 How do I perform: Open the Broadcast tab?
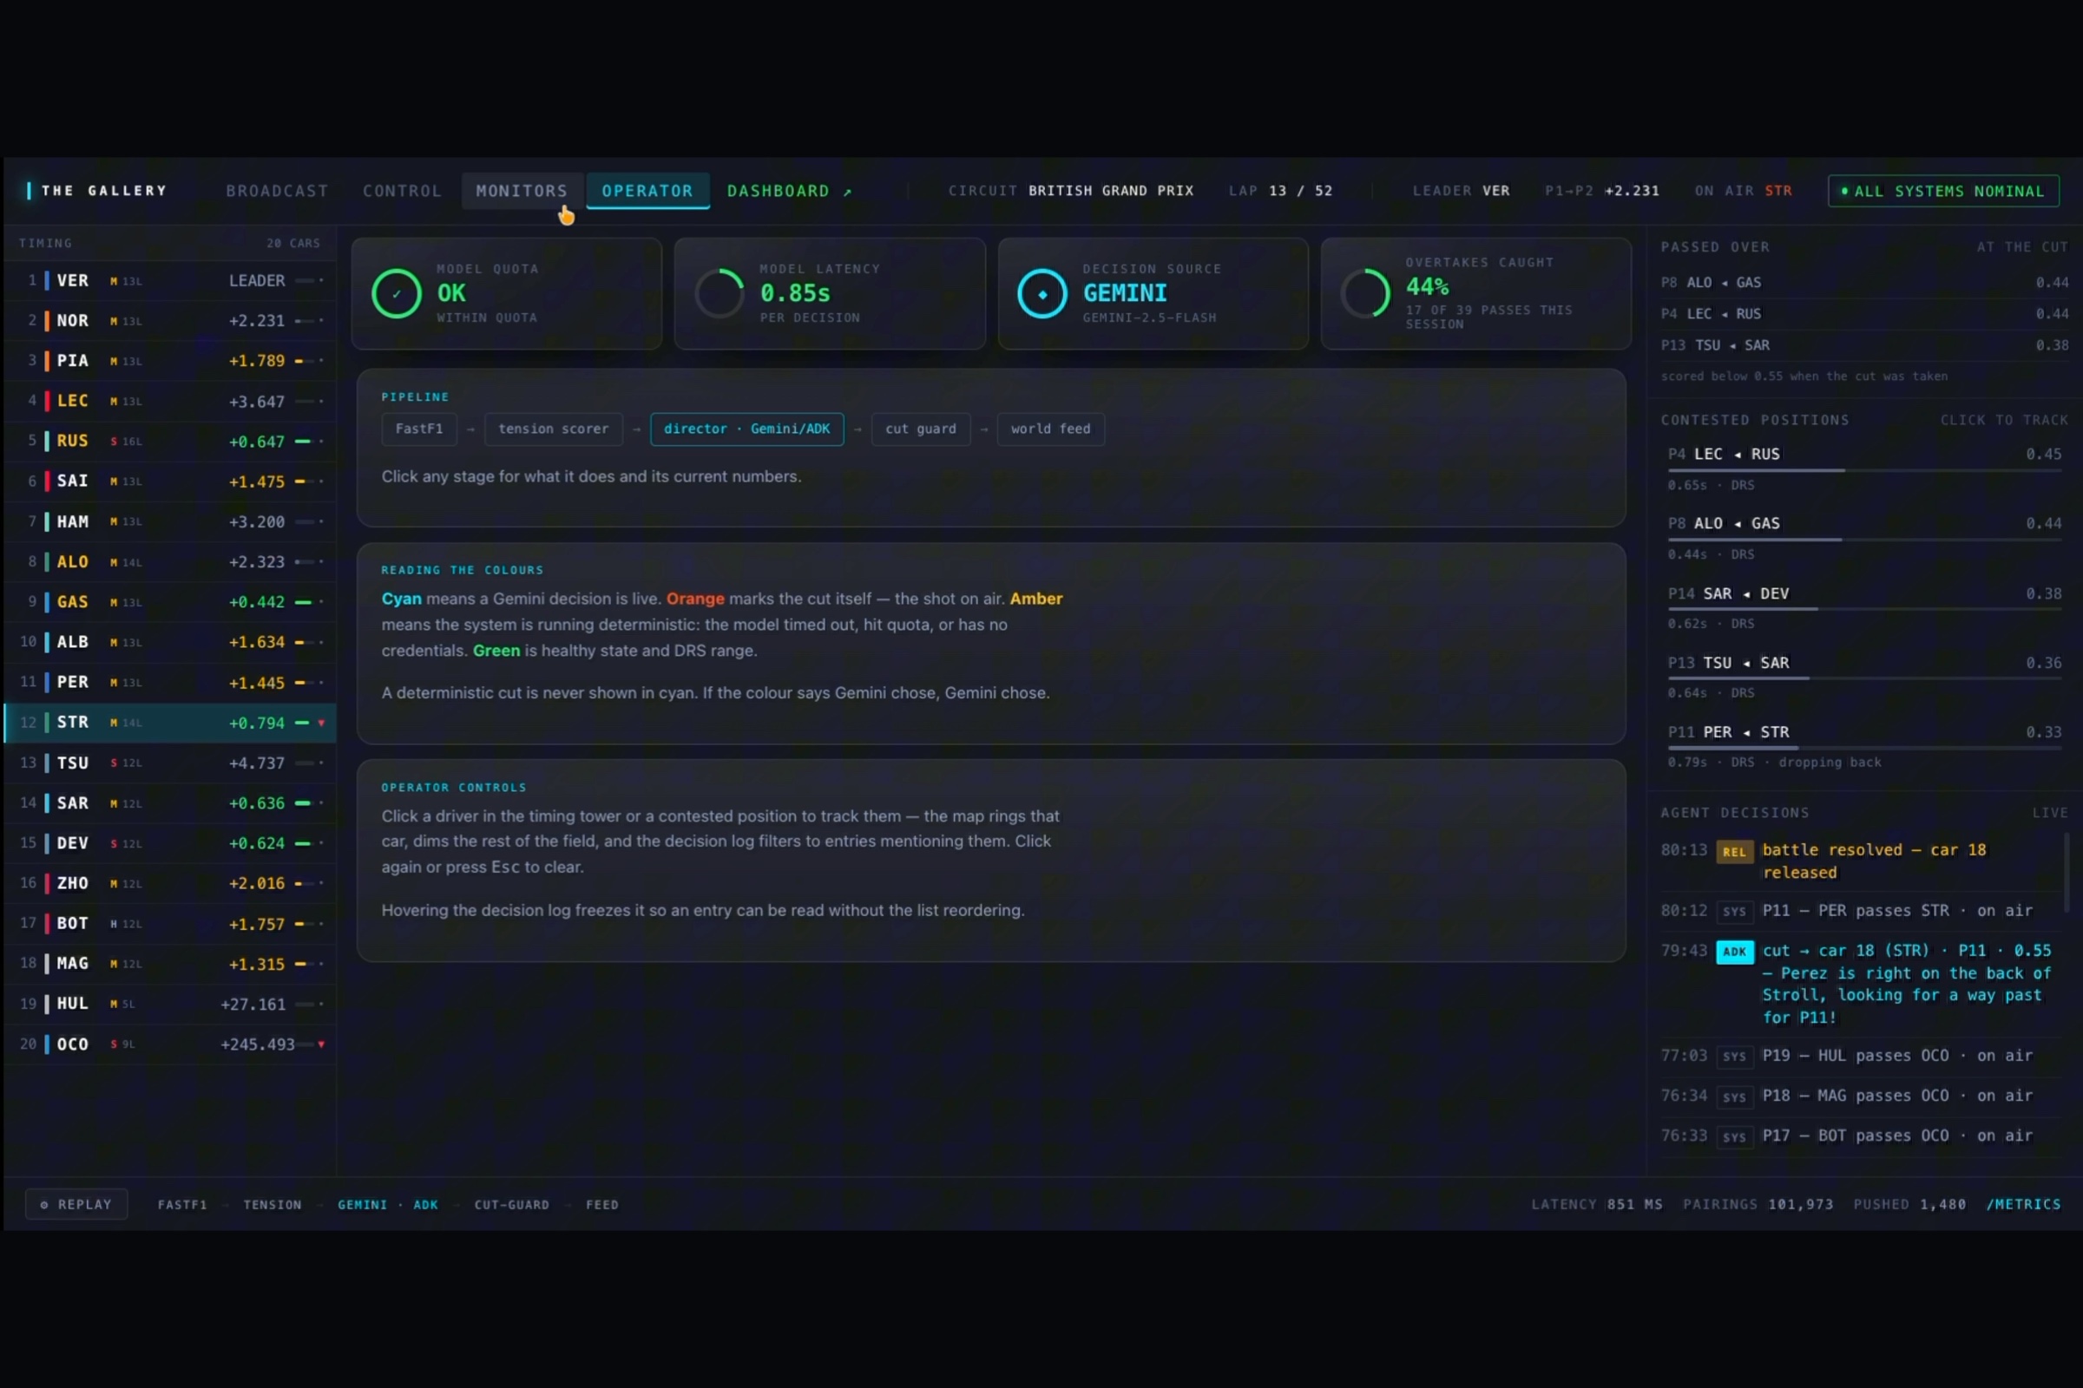click(x=277, y=190)
